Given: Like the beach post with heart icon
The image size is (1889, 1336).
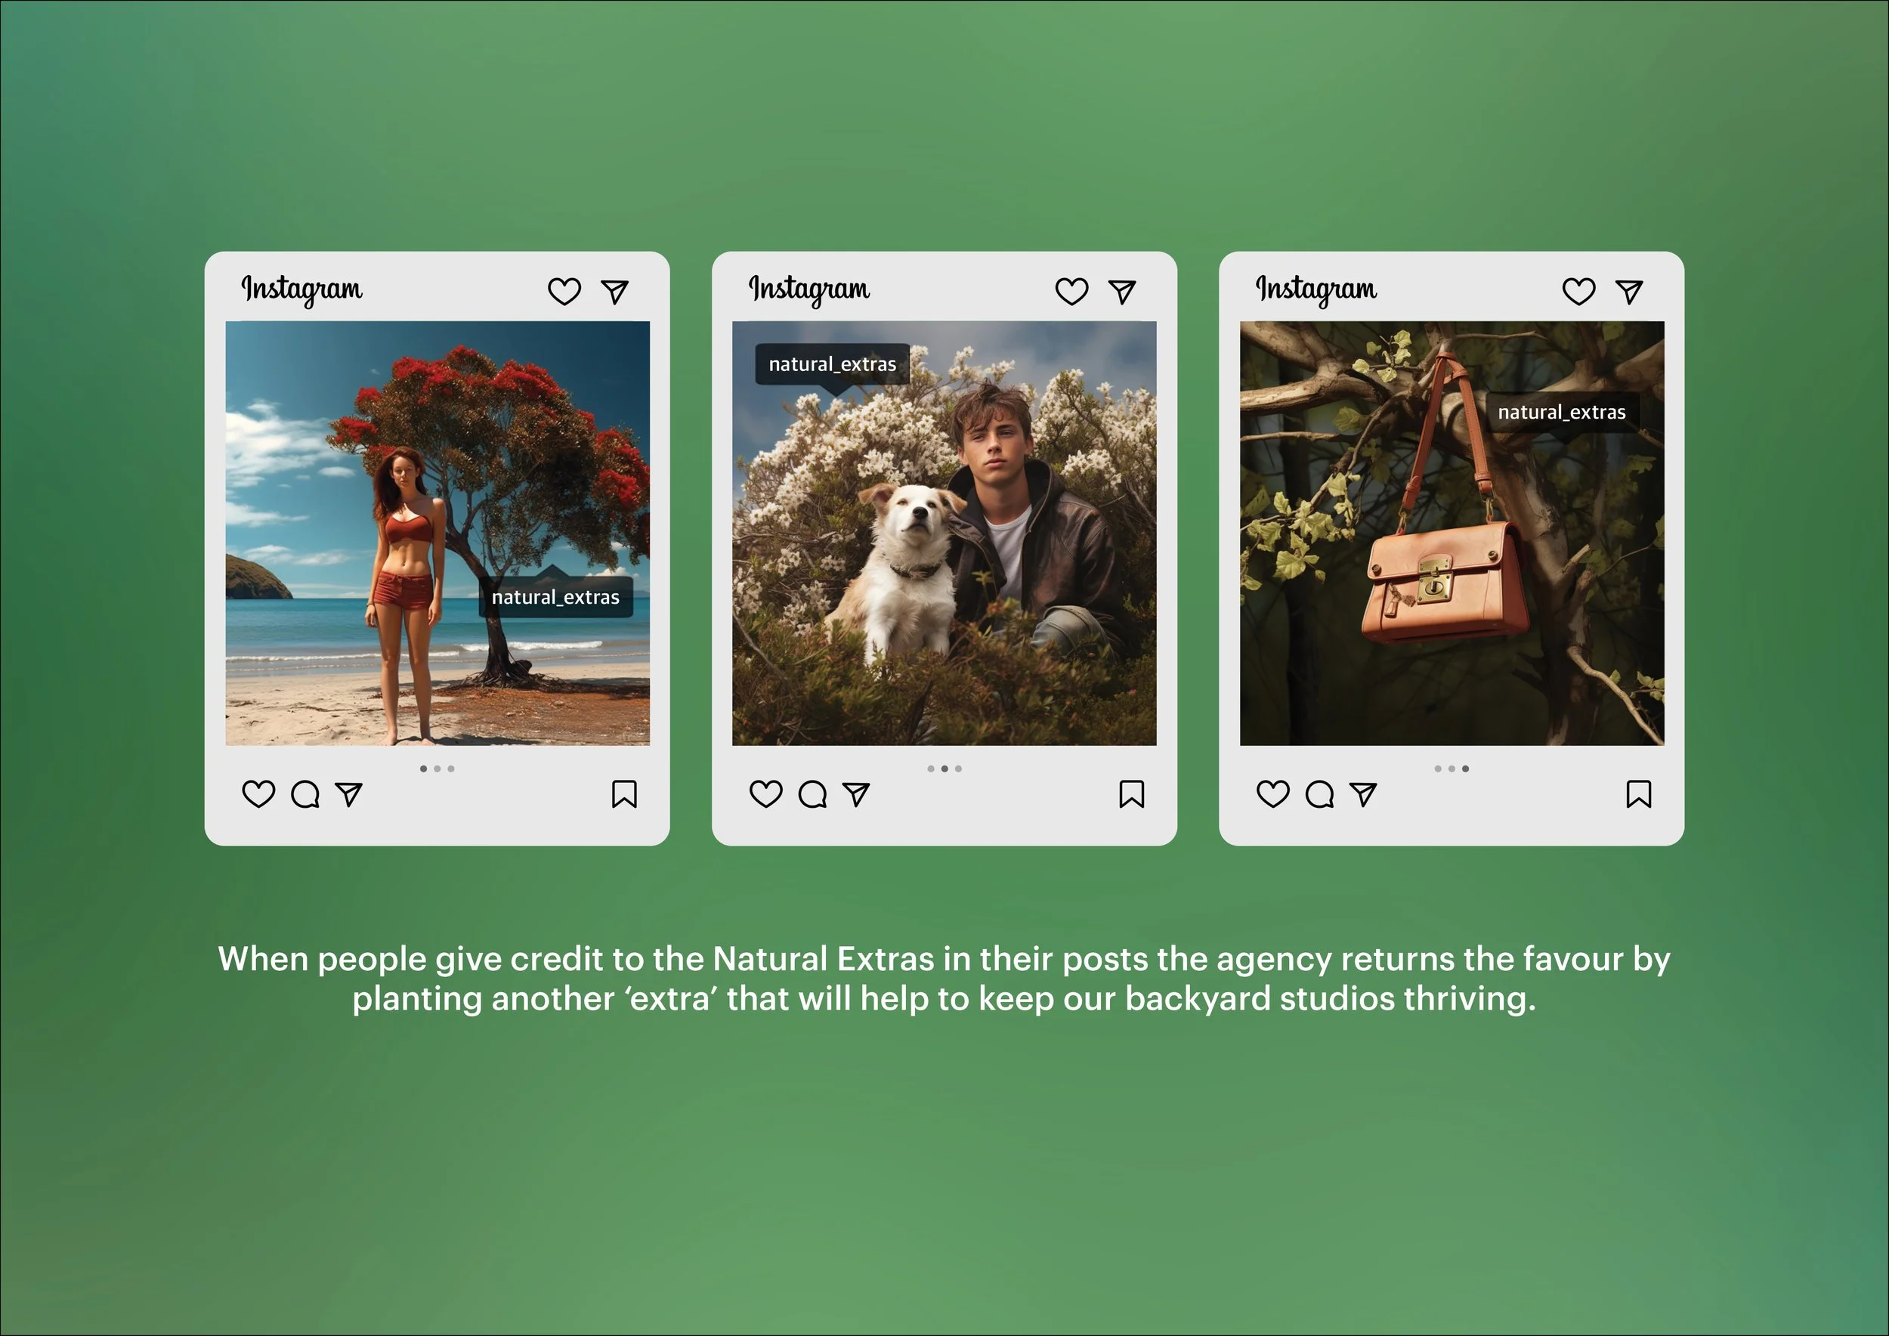Looking at the screenshot, I should click(x=258, y=794).
